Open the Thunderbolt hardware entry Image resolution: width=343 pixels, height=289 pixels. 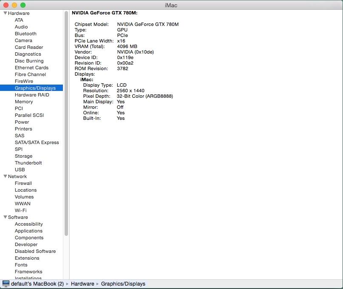(28, 163)
